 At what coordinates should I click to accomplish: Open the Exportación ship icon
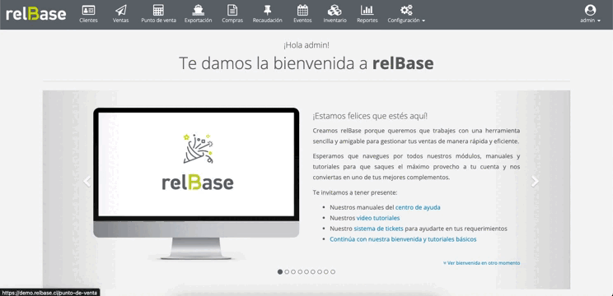199,10
